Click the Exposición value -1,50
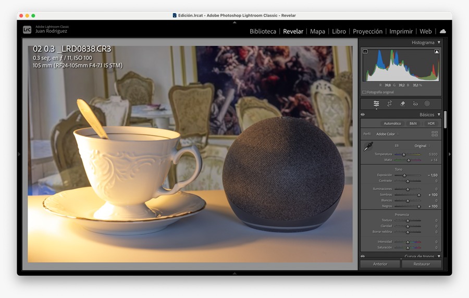The image size is (469, 298). pyautogui.click(x=433, y=175)
